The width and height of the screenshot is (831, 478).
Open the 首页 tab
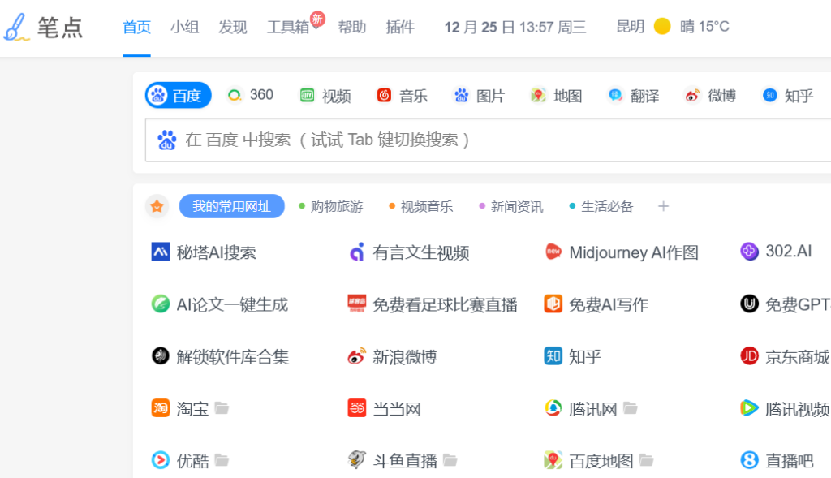pyautogui.click(x=136, y=27)
